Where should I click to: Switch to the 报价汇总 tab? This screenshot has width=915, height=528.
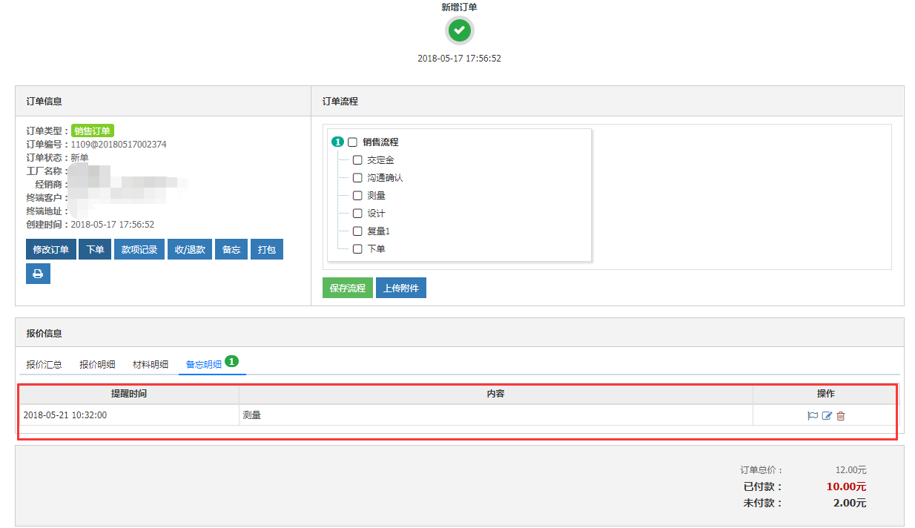(44, 365)
